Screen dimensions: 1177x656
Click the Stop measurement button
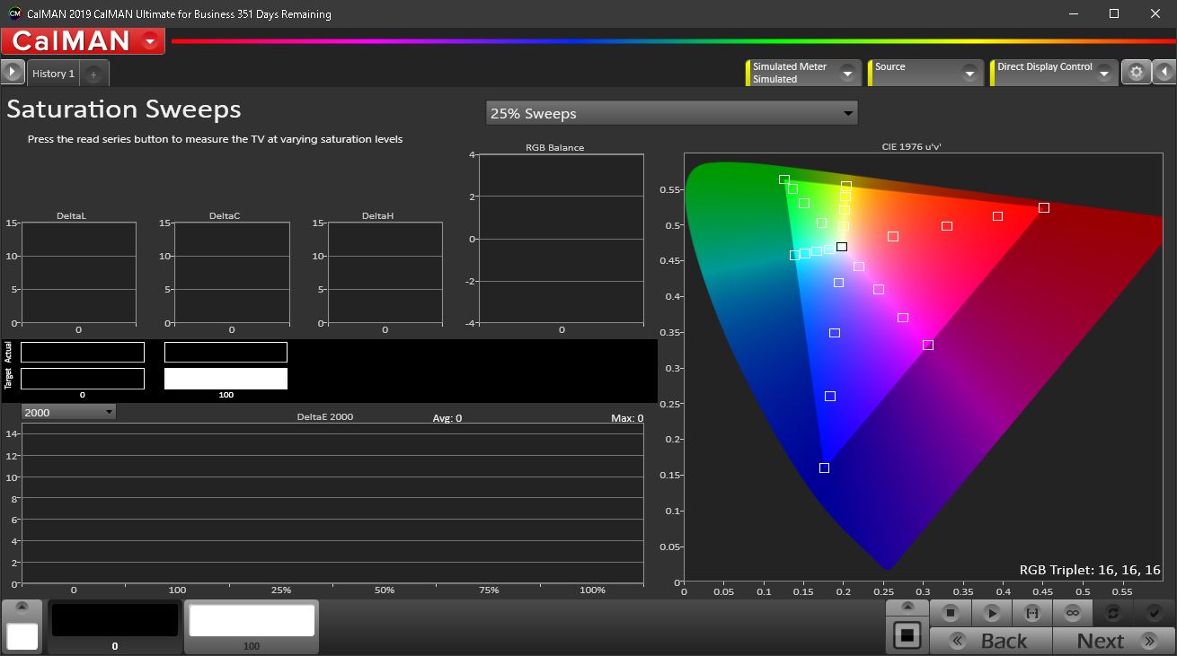pyautogui.click(x=951, y=613)
